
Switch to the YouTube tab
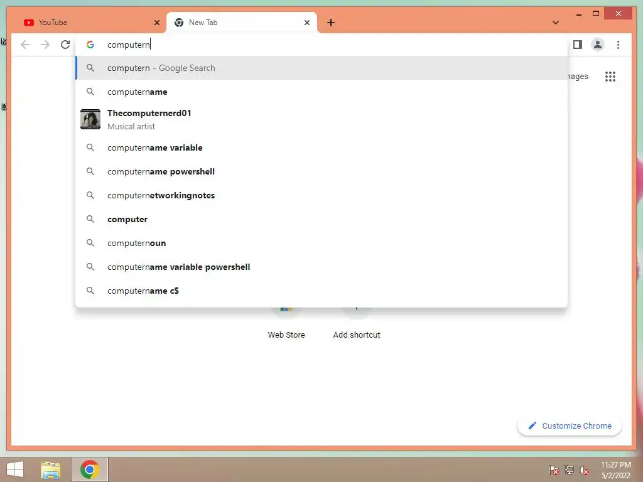coord(92,23)
